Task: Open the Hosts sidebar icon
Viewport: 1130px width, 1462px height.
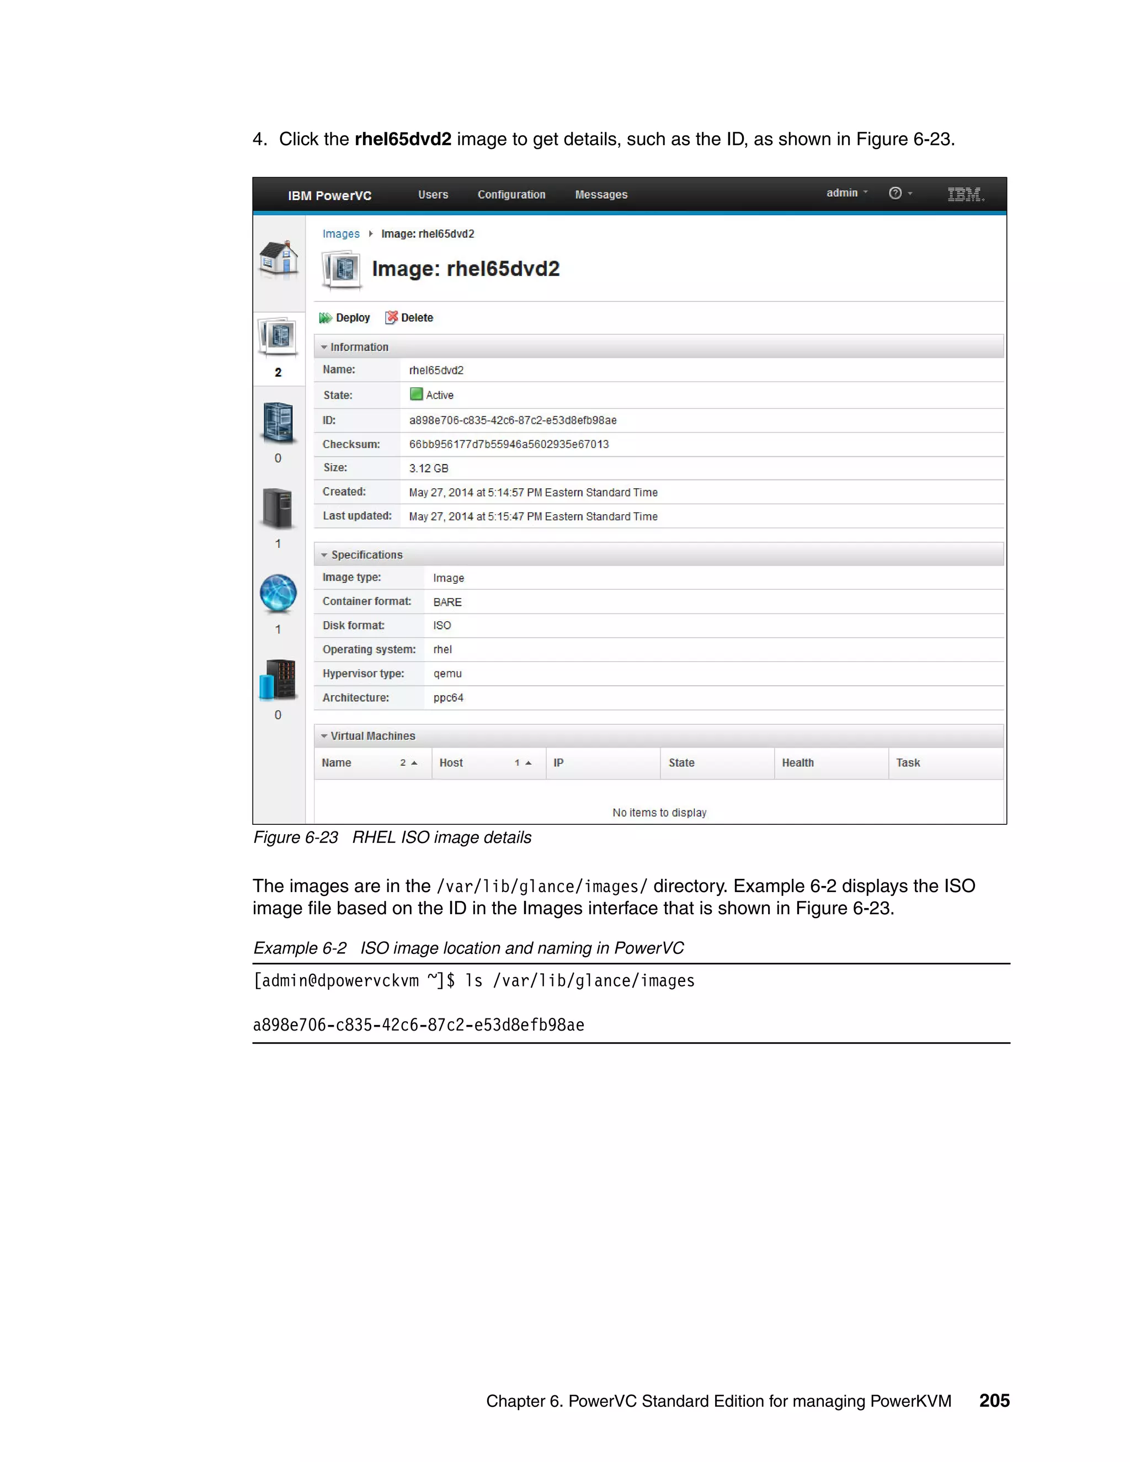Action: [x=278, y=509]
